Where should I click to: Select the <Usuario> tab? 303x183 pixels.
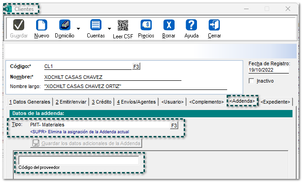pyautogui.click(x=172, y=102)
